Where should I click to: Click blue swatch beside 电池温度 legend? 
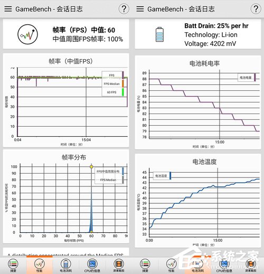(x=170, y=176)
